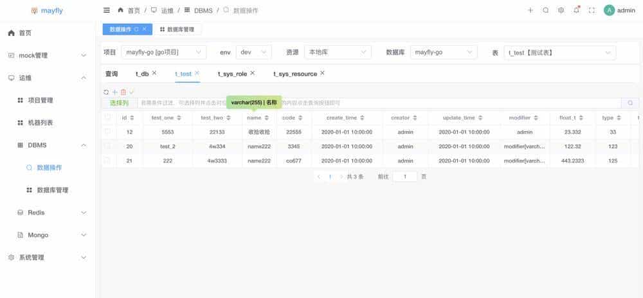Collapse sidebar with hamburger menu icon

click(107, 10)
